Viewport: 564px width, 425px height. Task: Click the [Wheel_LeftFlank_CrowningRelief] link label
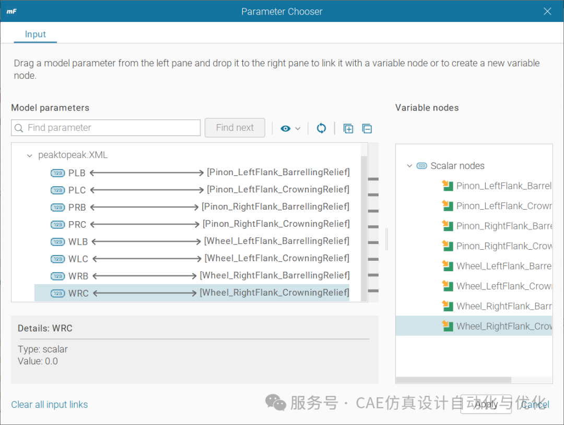pos(277,258)
